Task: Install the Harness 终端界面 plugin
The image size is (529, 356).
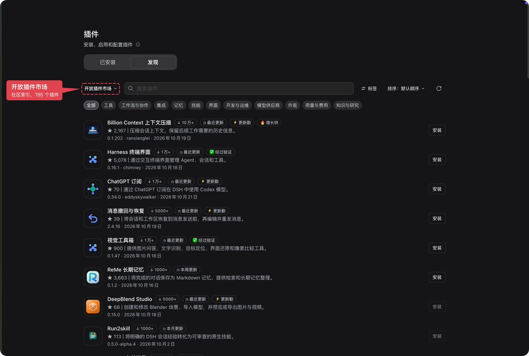Action: [x=437, y=160]
